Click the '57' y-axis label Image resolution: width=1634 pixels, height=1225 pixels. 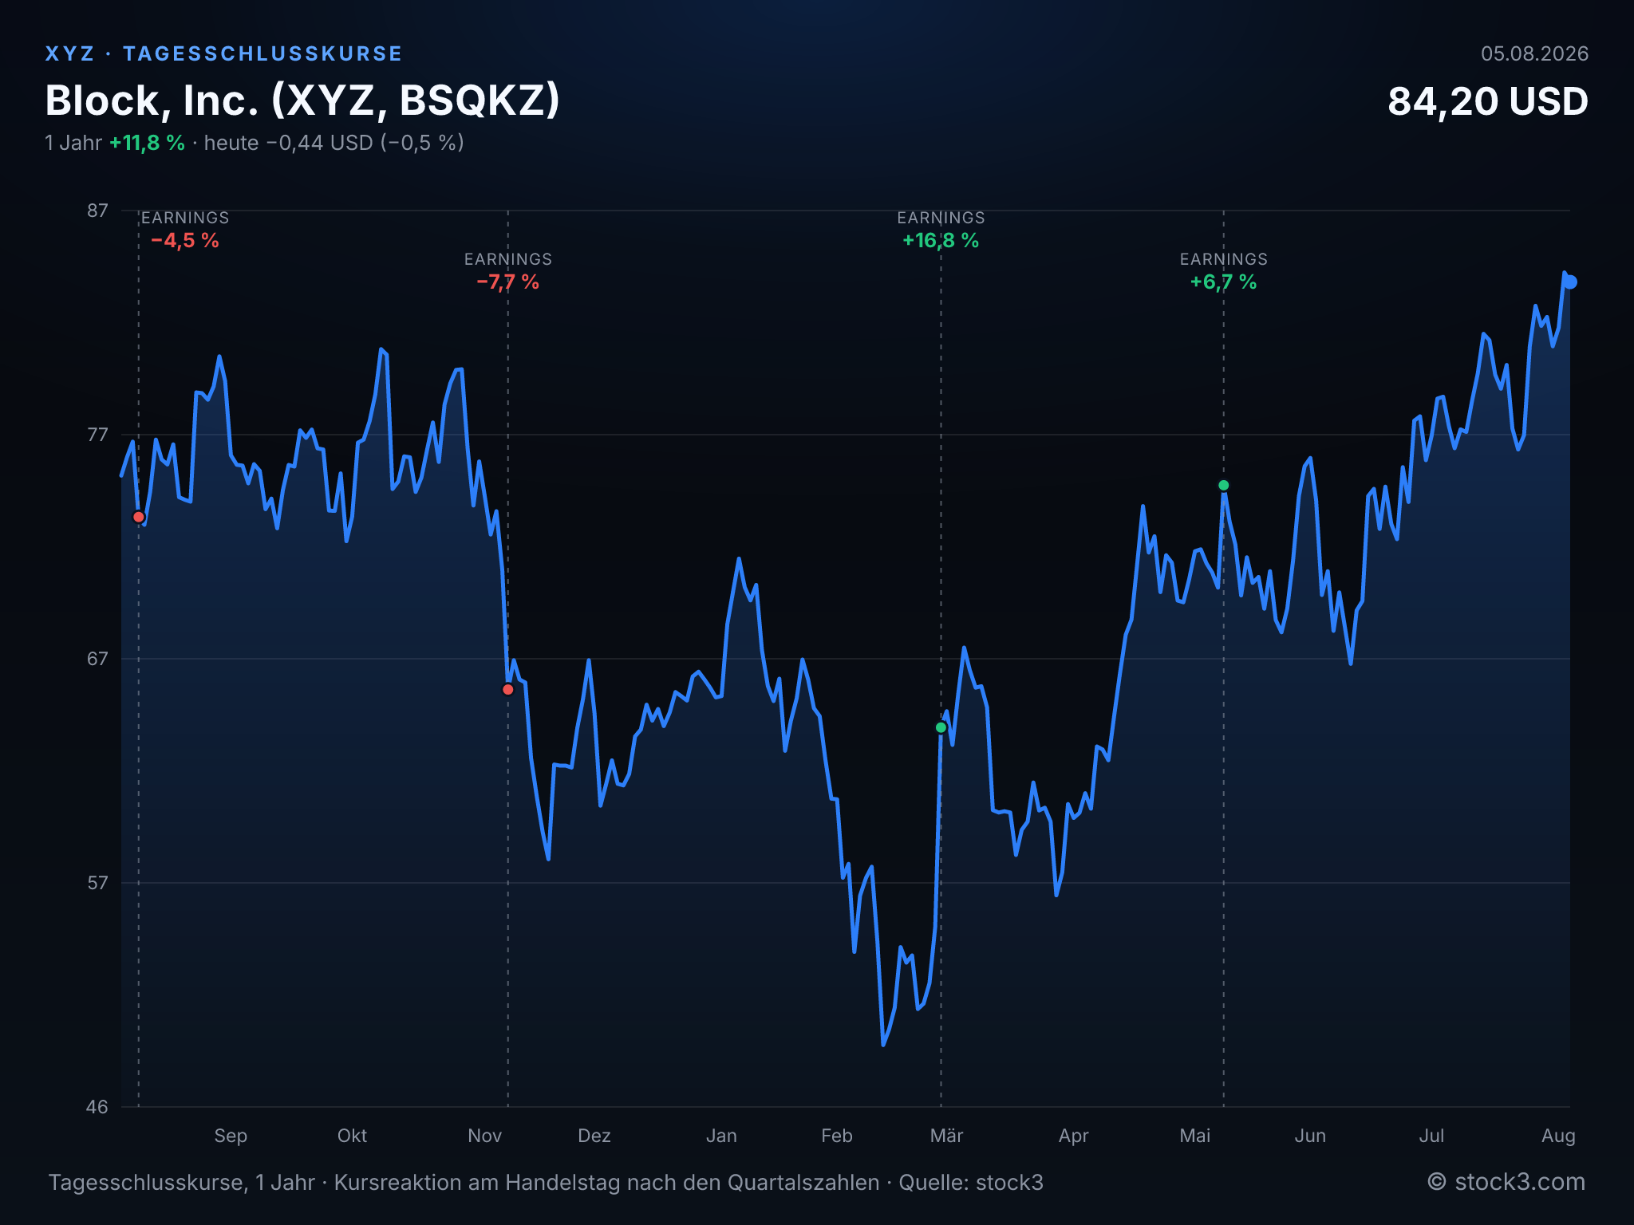(97, 883)
